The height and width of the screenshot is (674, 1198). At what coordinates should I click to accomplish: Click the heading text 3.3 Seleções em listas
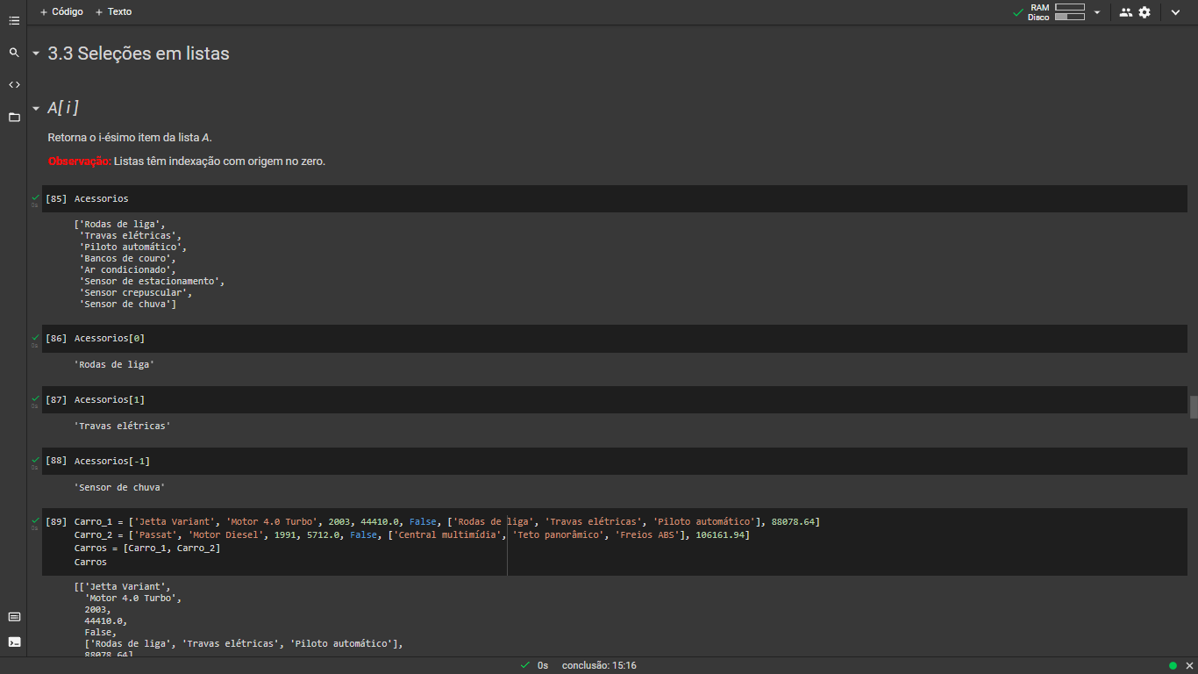(139, 54)
